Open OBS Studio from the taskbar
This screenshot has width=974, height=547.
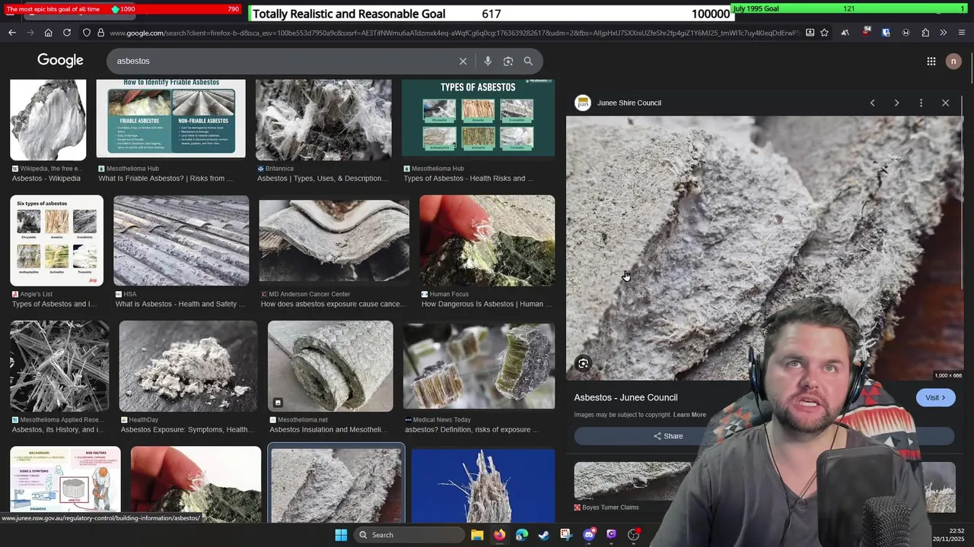(634, 535)
